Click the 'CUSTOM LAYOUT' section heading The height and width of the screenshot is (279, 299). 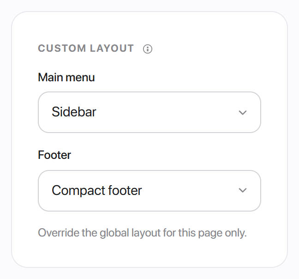pos(86,48)
